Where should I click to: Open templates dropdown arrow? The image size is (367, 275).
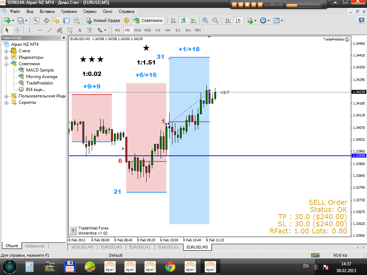(282, 20)
